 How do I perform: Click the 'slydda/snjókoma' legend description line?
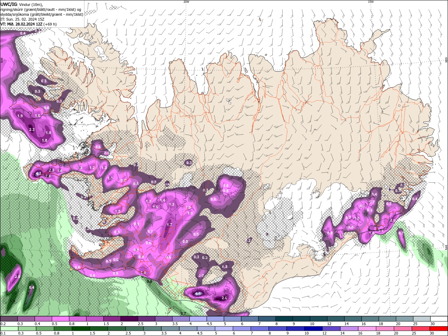click(x=42, y=14)
